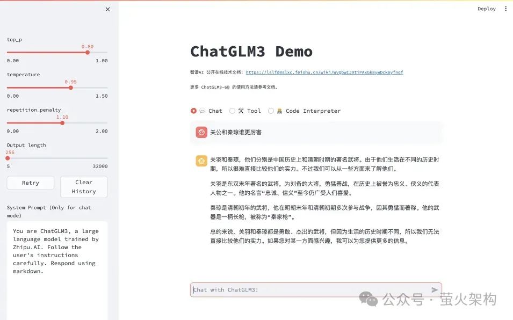Viewport: 513px width, 320px height.
Task: Click the reply paragraph starting 关羽是东汉末年
Action: 324,188
